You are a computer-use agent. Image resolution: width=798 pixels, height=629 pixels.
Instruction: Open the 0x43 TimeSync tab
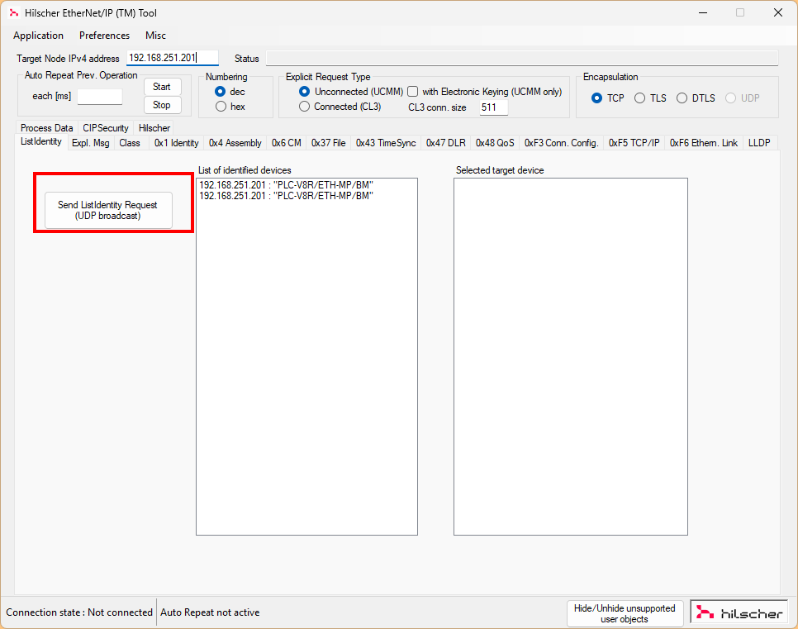pos(386,143)
